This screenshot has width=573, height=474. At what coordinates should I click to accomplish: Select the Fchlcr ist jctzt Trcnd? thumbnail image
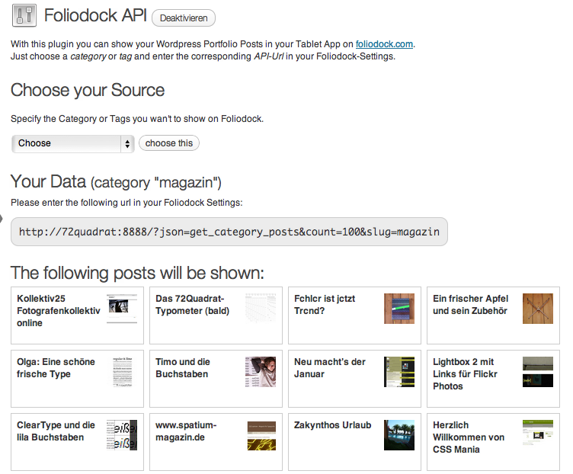[399, 309]
